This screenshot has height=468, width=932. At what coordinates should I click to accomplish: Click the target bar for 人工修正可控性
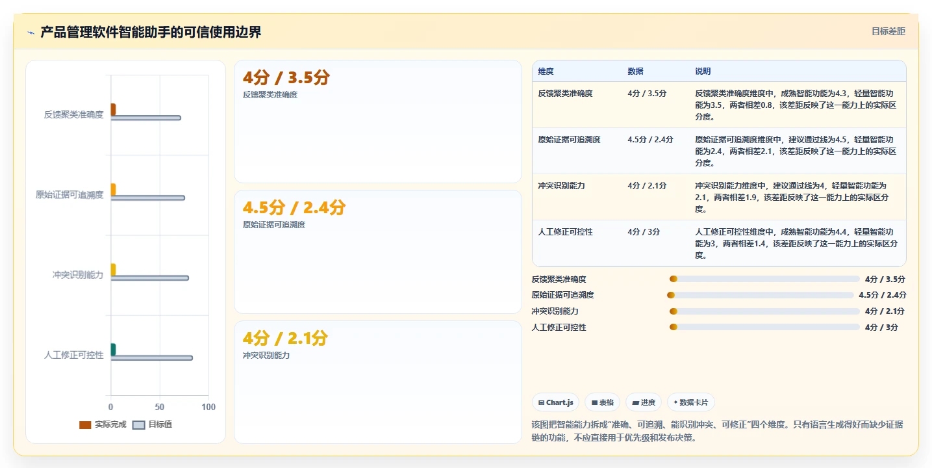pos(151,358)
